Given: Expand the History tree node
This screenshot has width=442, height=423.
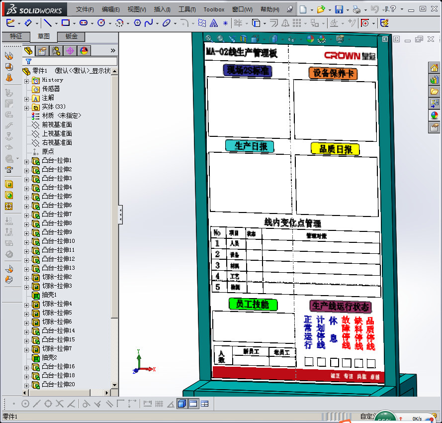Looking at the screenshot, I should click(x=26, y=81).
